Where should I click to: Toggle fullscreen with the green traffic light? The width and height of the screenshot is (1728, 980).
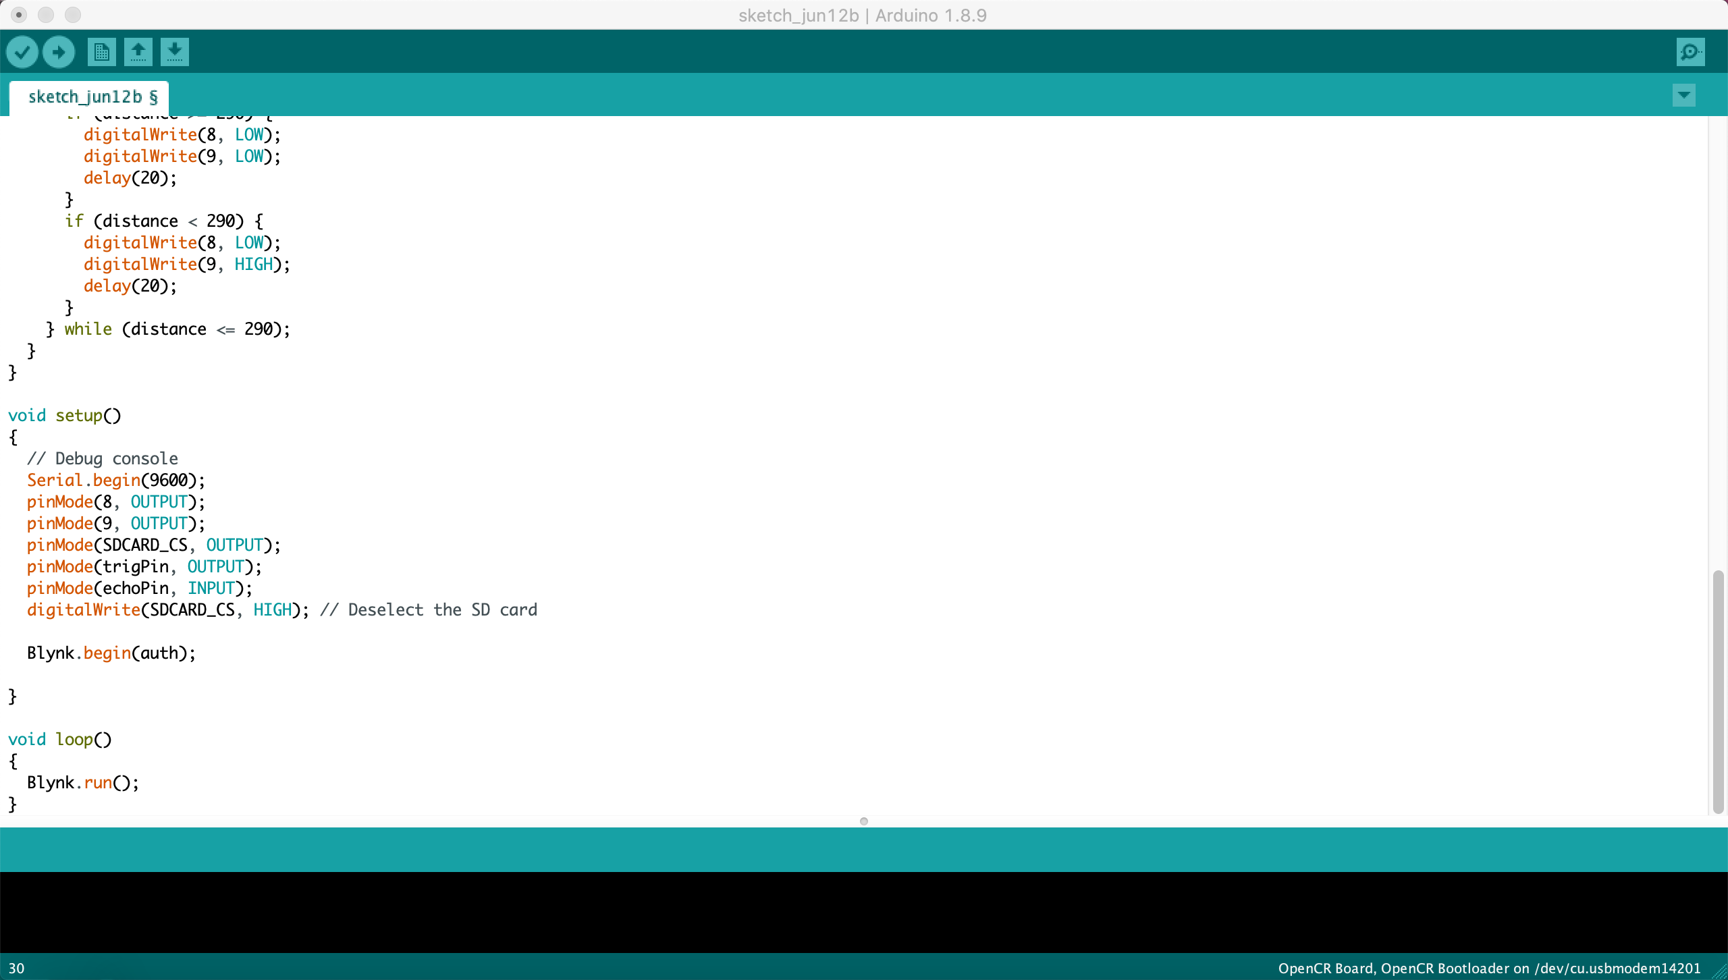(73, 14)
